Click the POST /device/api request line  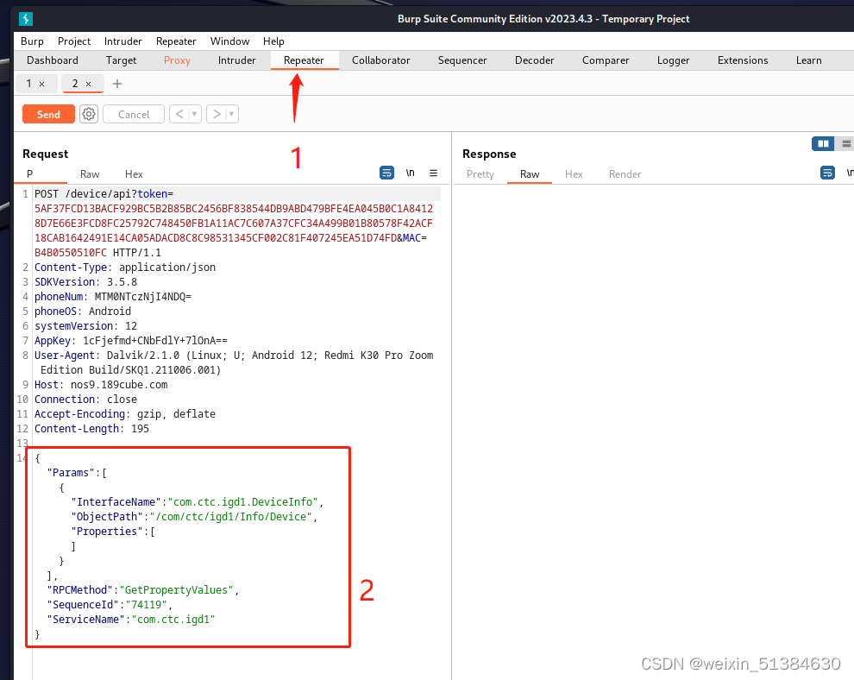(104, 194)
